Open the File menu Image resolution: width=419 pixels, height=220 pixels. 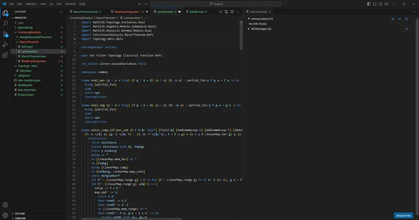tap(11, 4)
